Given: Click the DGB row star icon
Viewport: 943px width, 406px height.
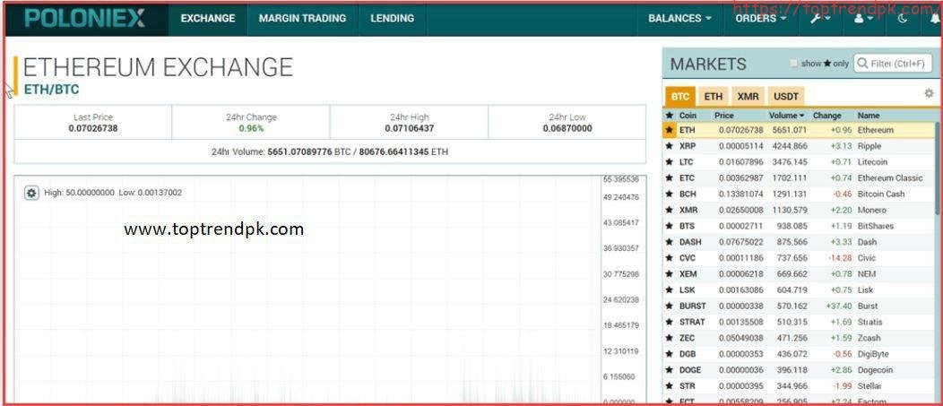Looking at the screenshot, I should pyautogui.click(x=669, y=354).
